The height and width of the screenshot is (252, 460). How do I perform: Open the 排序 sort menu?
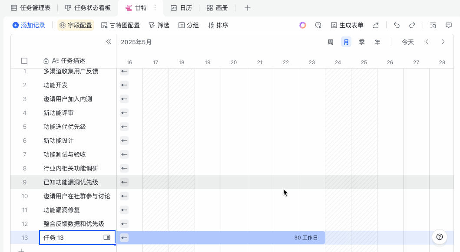point(218,25)
